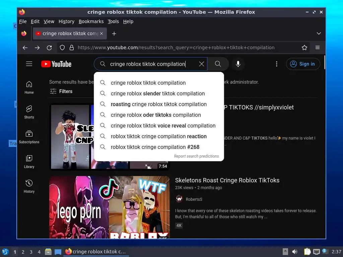Open the network tray icon
Image resolution: width=343 pixels, height=257 pixels.
click(316, 252)
